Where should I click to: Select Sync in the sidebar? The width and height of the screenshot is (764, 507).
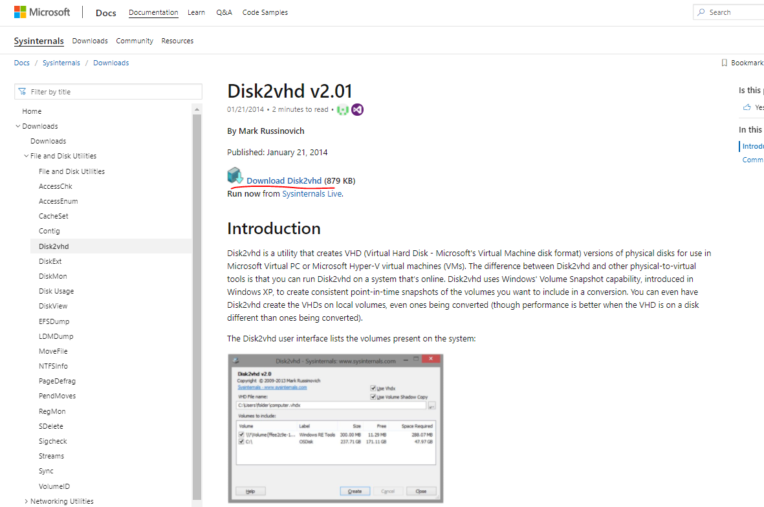point(47,471)
